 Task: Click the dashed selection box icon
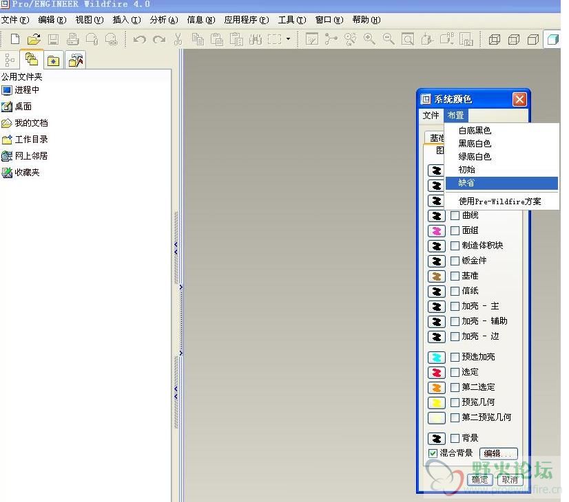275,39
